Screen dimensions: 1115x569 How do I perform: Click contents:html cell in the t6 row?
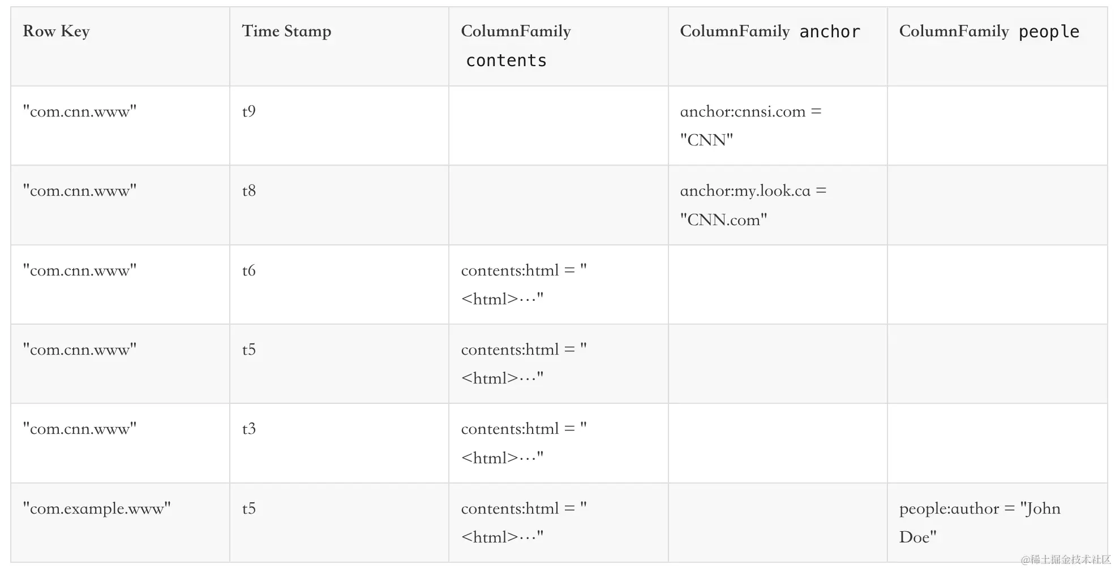point(524,284)
